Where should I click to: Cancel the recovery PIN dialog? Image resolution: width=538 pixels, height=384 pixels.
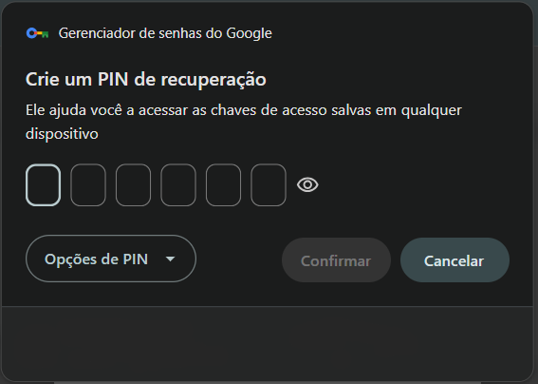(x=455, y=260)
